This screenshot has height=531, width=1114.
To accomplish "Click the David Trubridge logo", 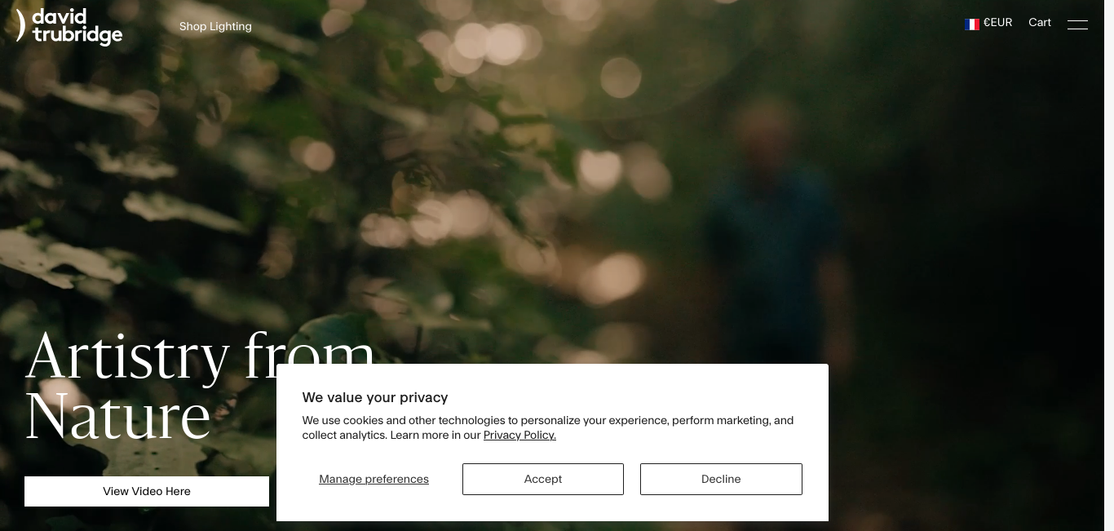I will pos(69,26).
